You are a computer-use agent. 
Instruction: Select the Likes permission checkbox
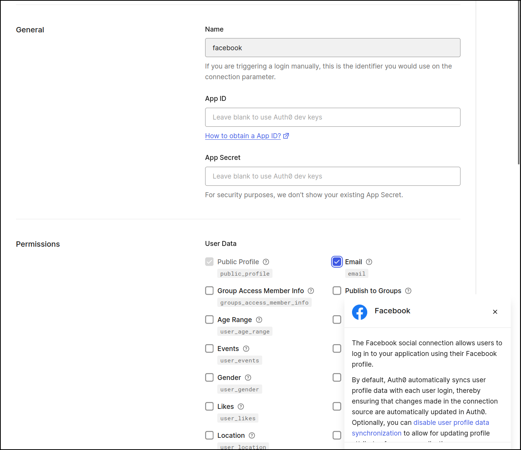[209, 406]
